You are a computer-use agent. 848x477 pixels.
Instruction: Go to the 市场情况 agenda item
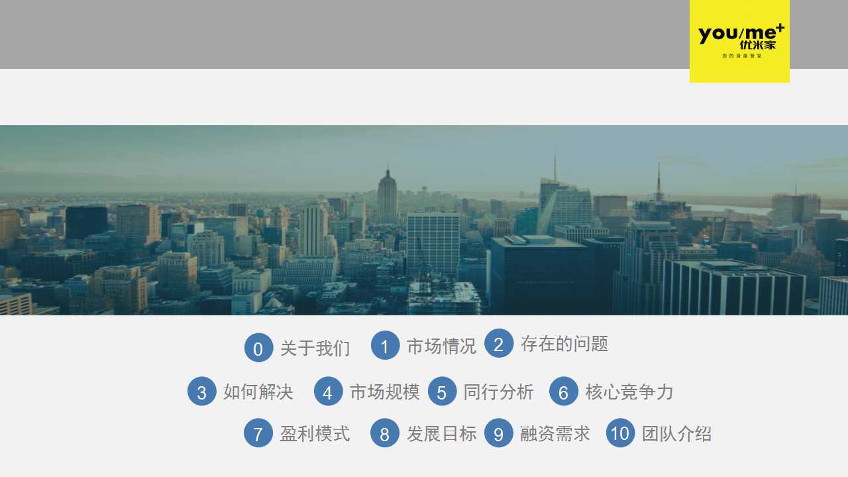pos(441,346)
